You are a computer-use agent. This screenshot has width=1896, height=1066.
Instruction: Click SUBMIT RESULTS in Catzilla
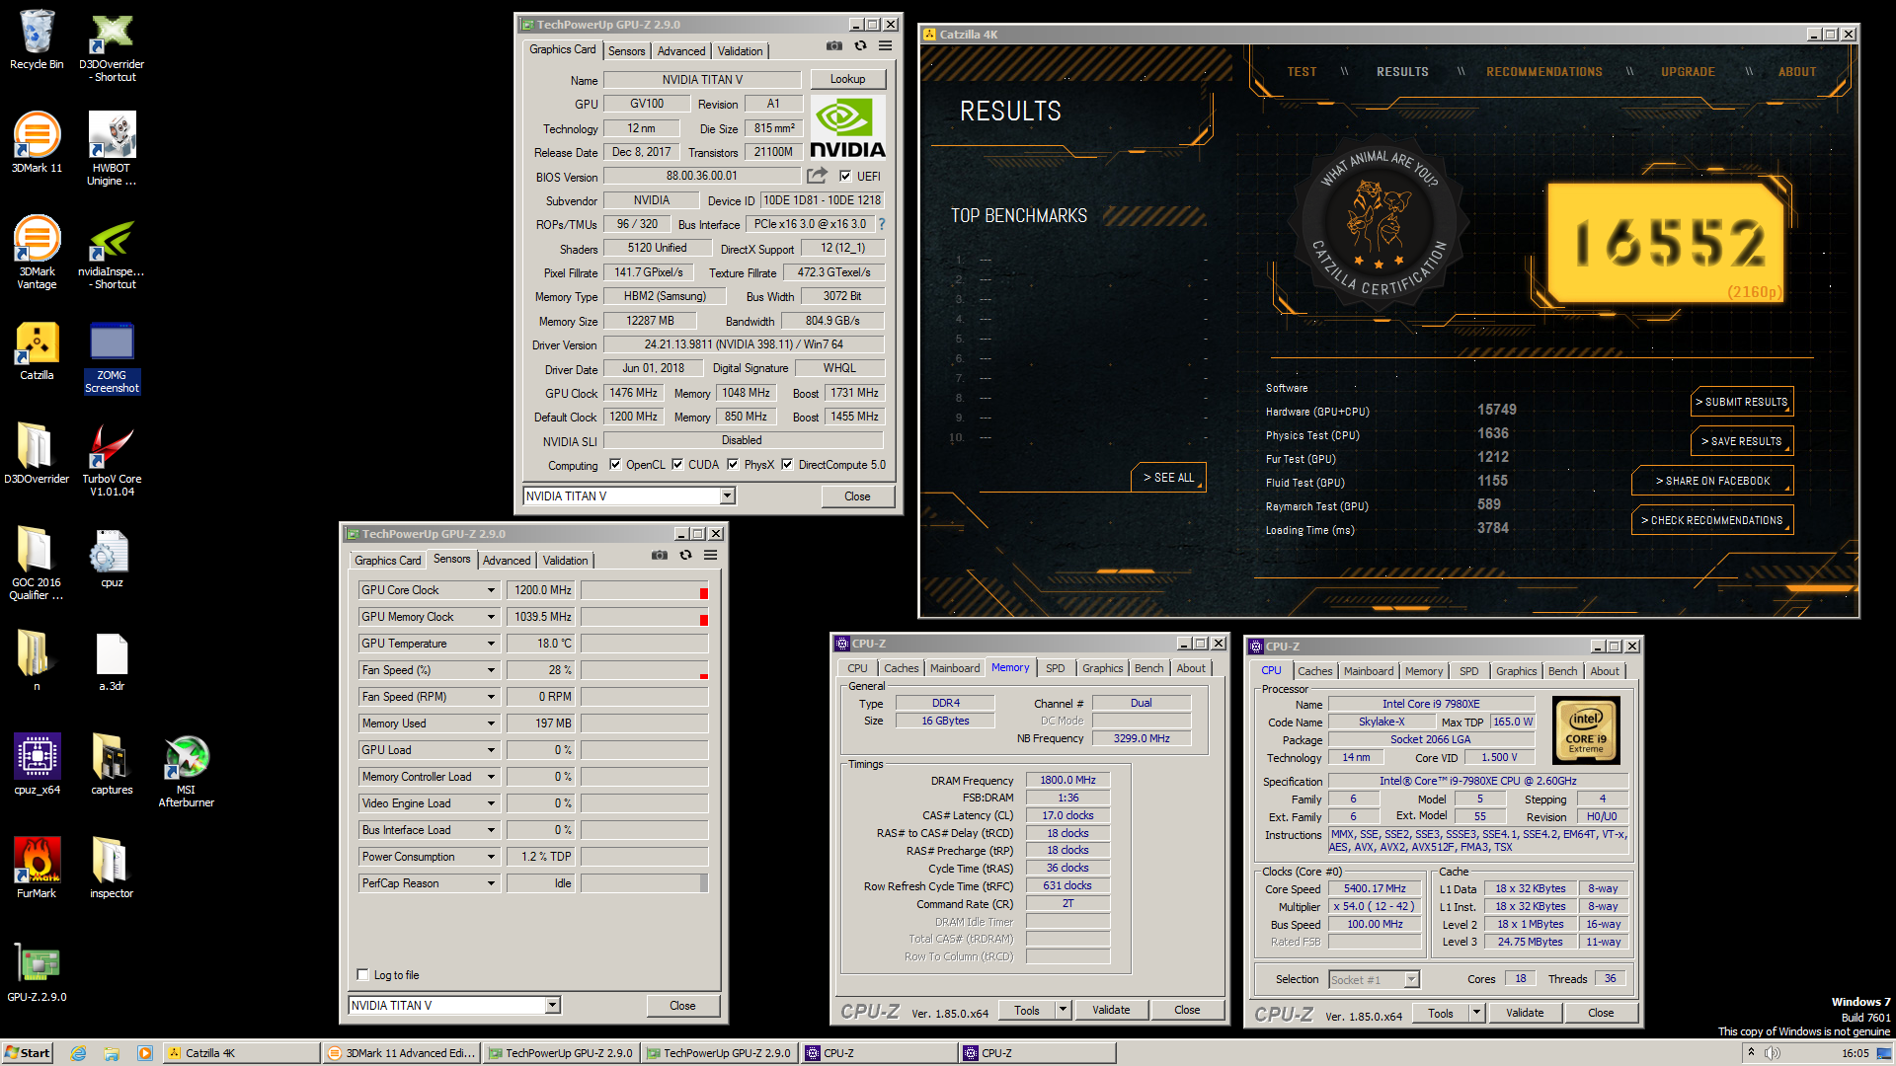1742,402
